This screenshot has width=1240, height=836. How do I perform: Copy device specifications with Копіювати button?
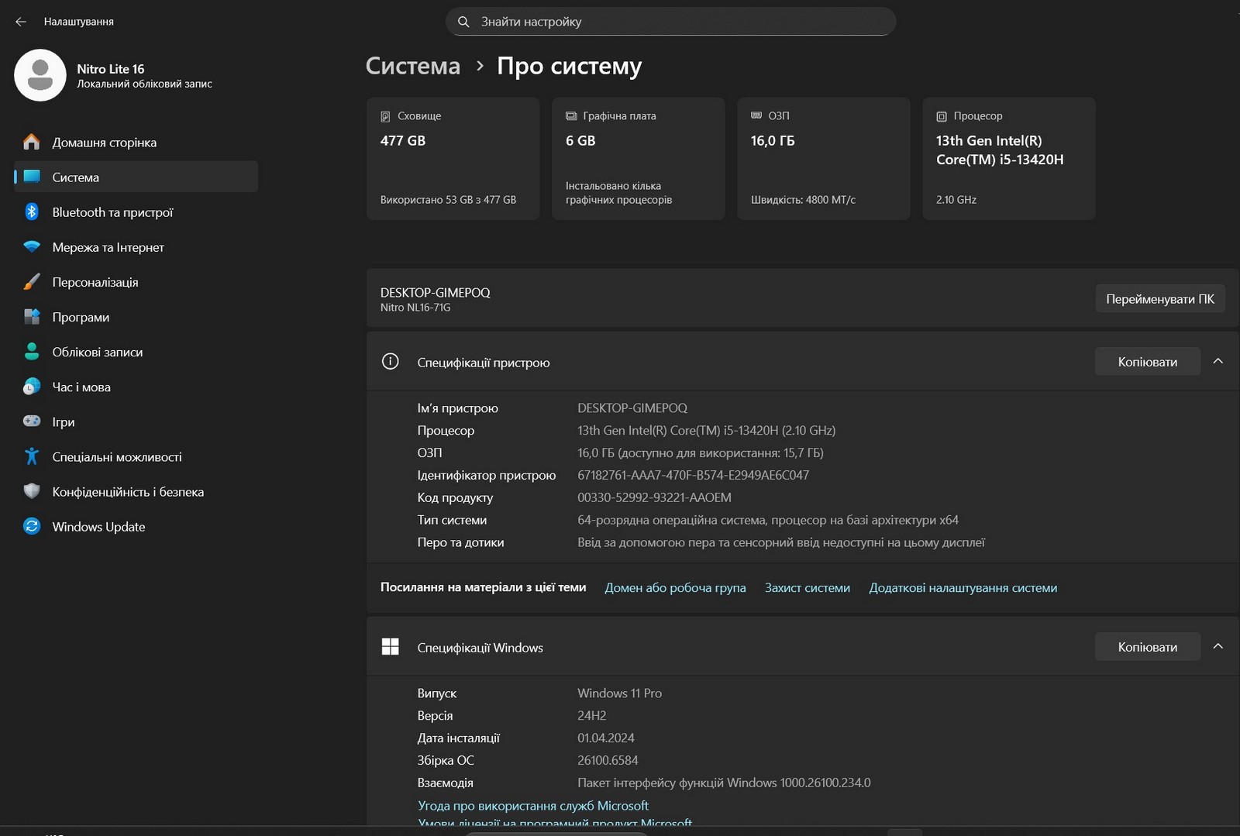click(1147, 362)
